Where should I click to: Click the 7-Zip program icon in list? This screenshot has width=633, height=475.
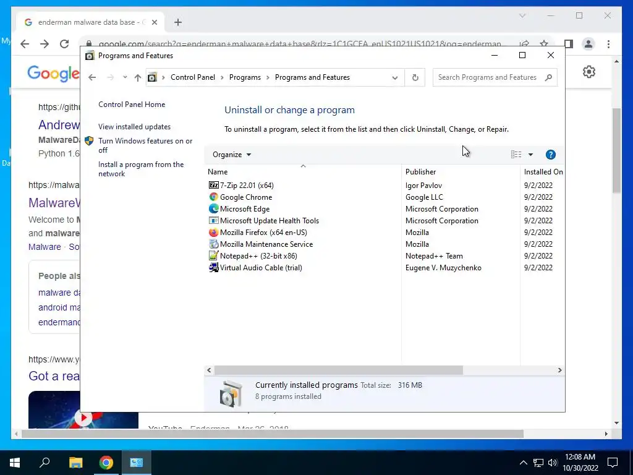click(213, 185)
